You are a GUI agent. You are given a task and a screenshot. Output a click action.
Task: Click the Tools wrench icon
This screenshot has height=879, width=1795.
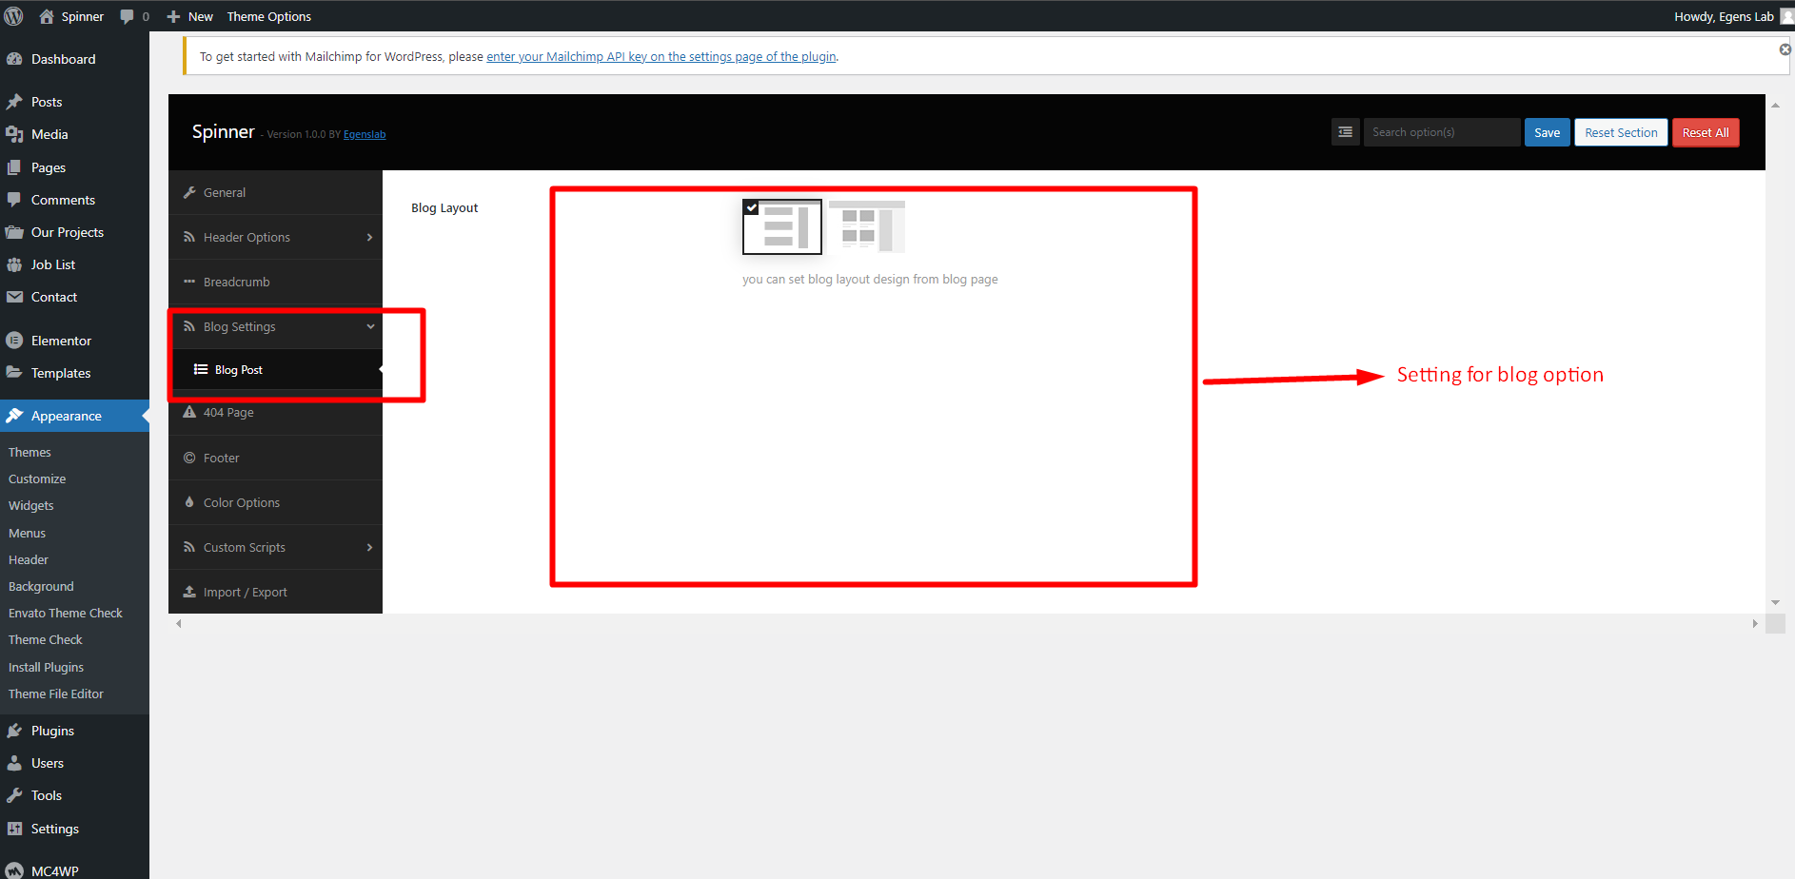coord(14,795)
